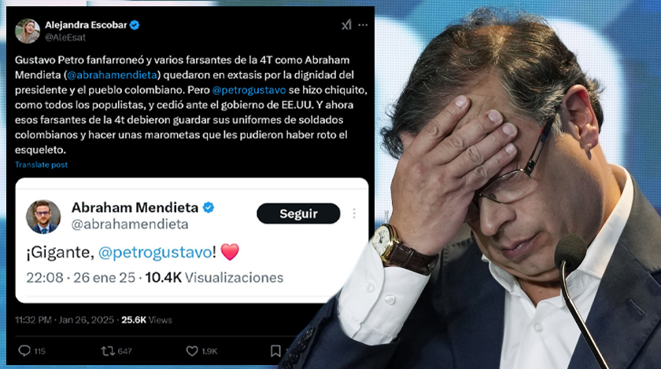The height and width of the screenshot is (369, 661).
Task: Click the repost icon with 647 reposts
Action: click(x=108, y=350)
